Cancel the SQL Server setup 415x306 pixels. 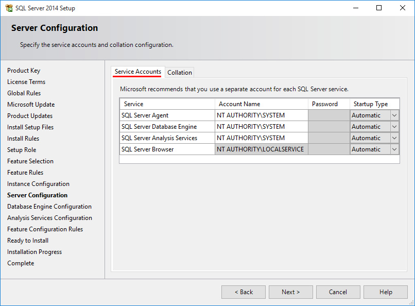[338, 292]
